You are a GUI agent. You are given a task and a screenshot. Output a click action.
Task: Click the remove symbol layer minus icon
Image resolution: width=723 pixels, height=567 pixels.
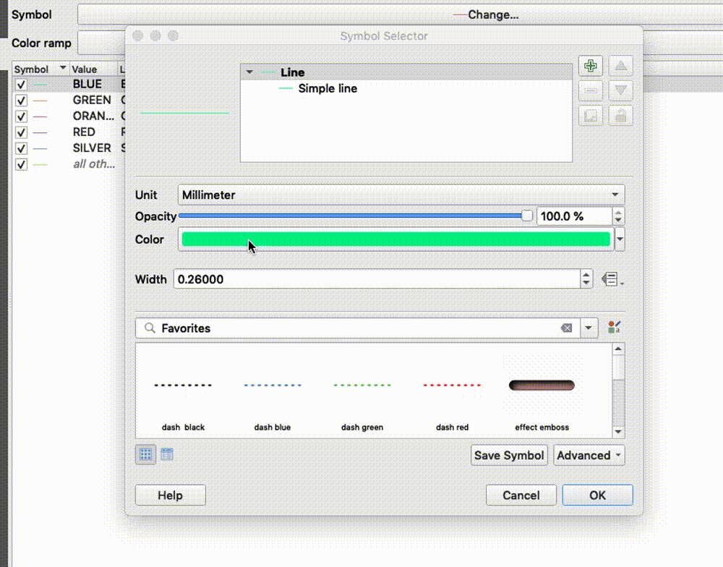[x=591, y=90]
